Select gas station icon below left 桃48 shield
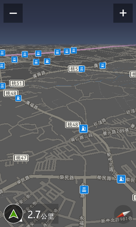The height and width of the screenshot is (227, 136). (18, 98)
